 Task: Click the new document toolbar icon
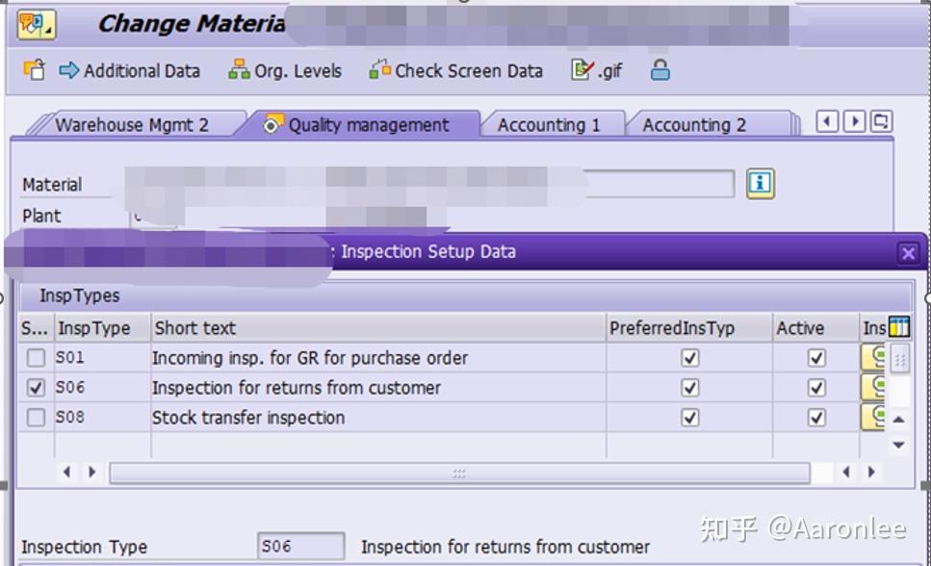coord(35,70)
